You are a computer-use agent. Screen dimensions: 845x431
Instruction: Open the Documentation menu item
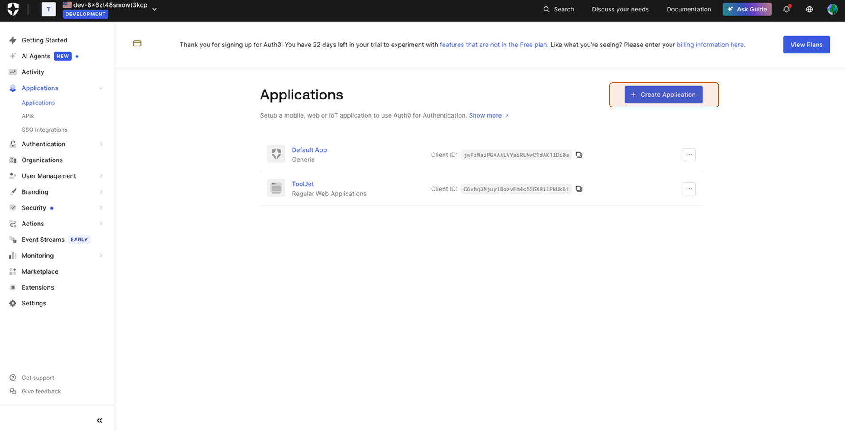pos(689,9)
